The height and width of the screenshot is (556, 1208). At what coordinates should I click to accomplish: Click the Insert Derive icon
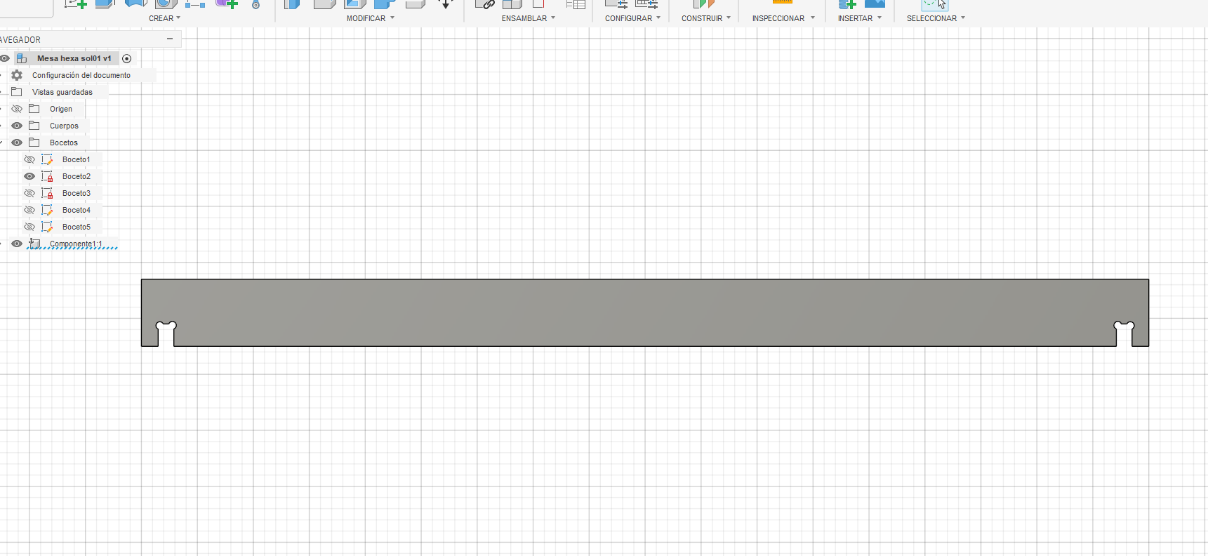click(x=847, y=4)
